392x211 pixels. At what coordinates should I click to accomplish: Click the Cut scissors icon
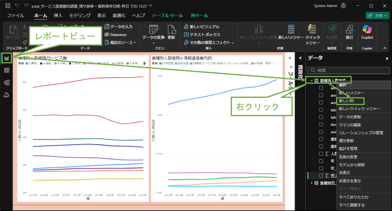point(25,27)
